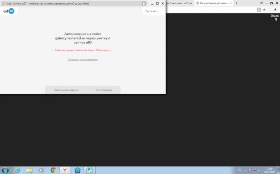Open the Русский language dropdown
The width and height of the screenshot is (280, 174).
pyautogui.click(x=151, y=11)
